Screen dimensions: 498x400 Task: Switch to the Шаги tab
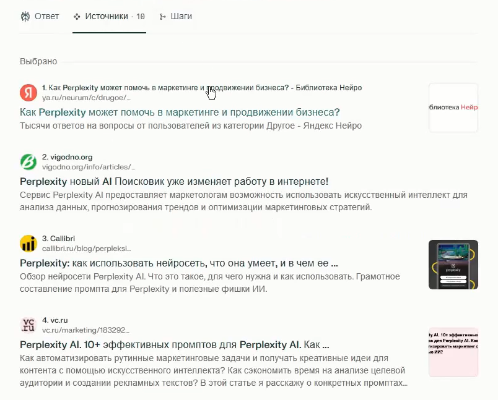point(176,16)
